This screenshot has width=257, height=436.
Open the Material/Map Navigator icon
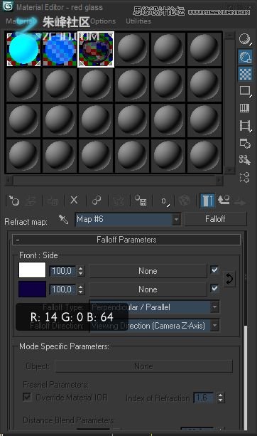tap(245, 177)
